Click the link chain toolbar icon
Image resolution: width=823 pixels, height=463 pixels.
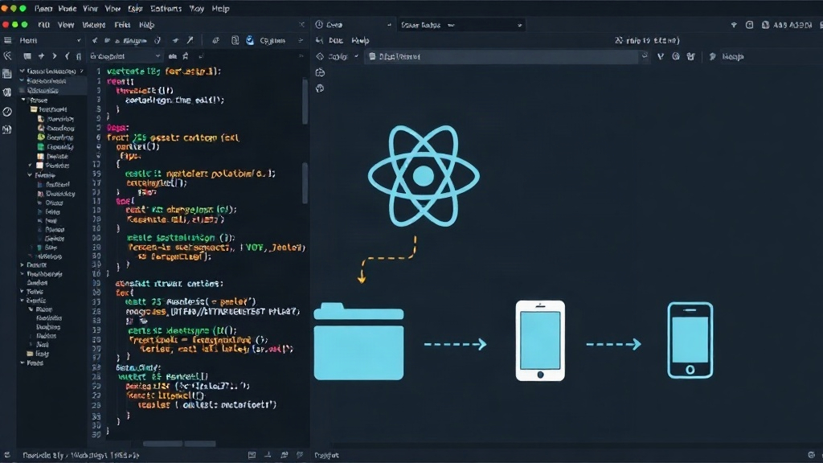(x=215, y=40)
